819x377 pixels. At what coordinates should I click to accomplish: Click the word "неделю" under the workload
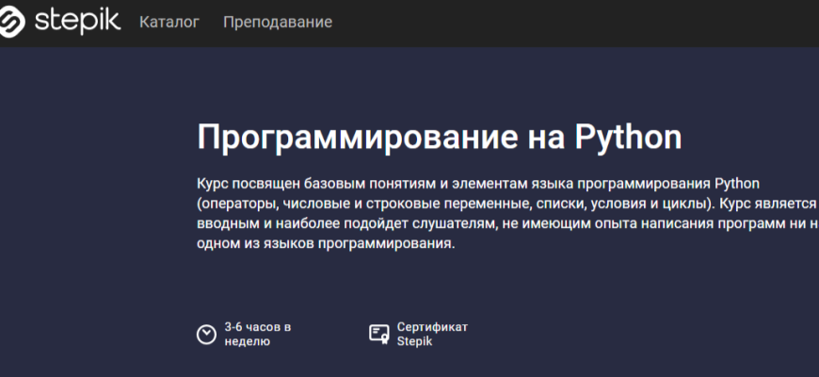click(x=247, y=342)
